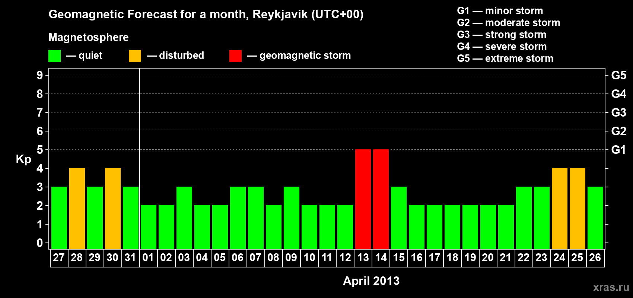Click the G5 label on right axis

click(618, 75)
